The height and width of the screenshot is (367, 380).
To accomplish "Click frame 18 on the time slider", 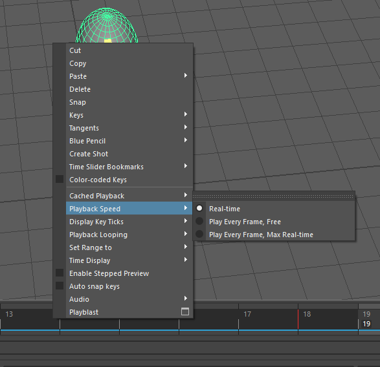I will pyautogui.click(x=307, y=314).
